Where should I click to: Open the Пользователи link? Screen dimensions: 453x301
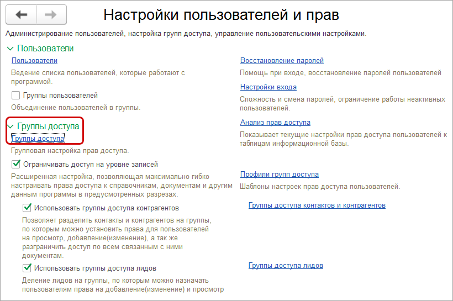click(34, 61)
